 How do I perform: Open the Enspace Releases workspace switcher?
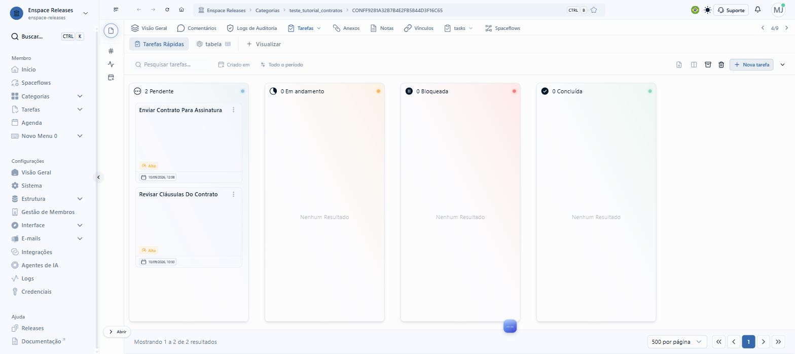click(49, 13)
